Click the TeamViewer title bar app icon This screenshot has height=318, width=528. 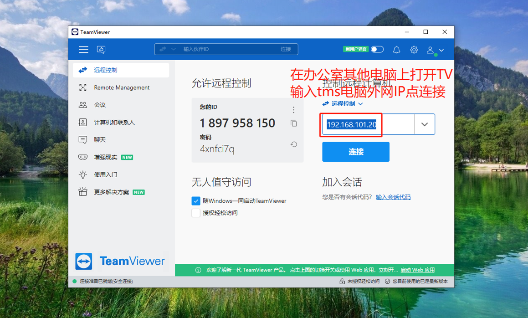tap(75, 32)
